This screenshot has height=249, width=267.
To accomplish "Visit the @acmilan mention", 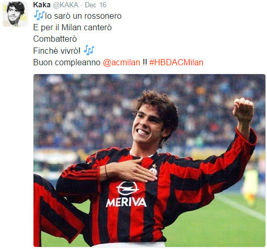I will [x=121, y=62].
